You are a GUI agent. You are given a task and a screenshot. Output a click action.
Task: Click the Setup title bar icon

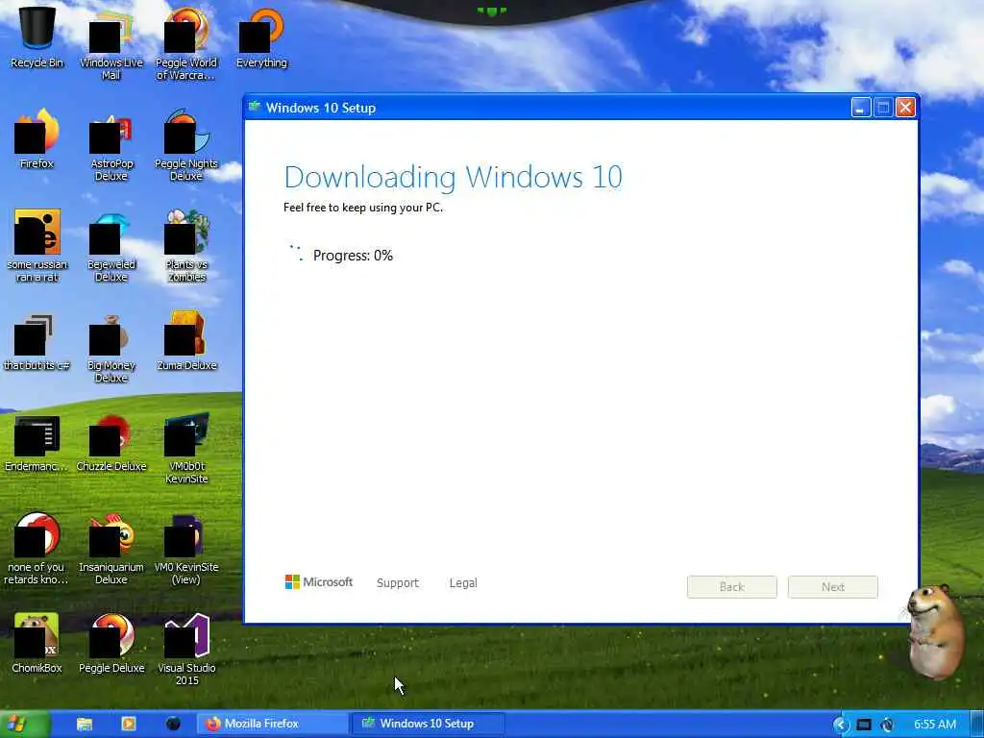click(x=254, y=107)
